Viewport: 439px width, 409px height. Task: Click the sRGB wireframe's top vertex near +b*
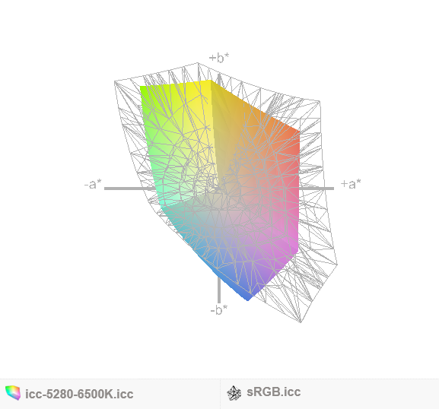click(x=198, y=63)
